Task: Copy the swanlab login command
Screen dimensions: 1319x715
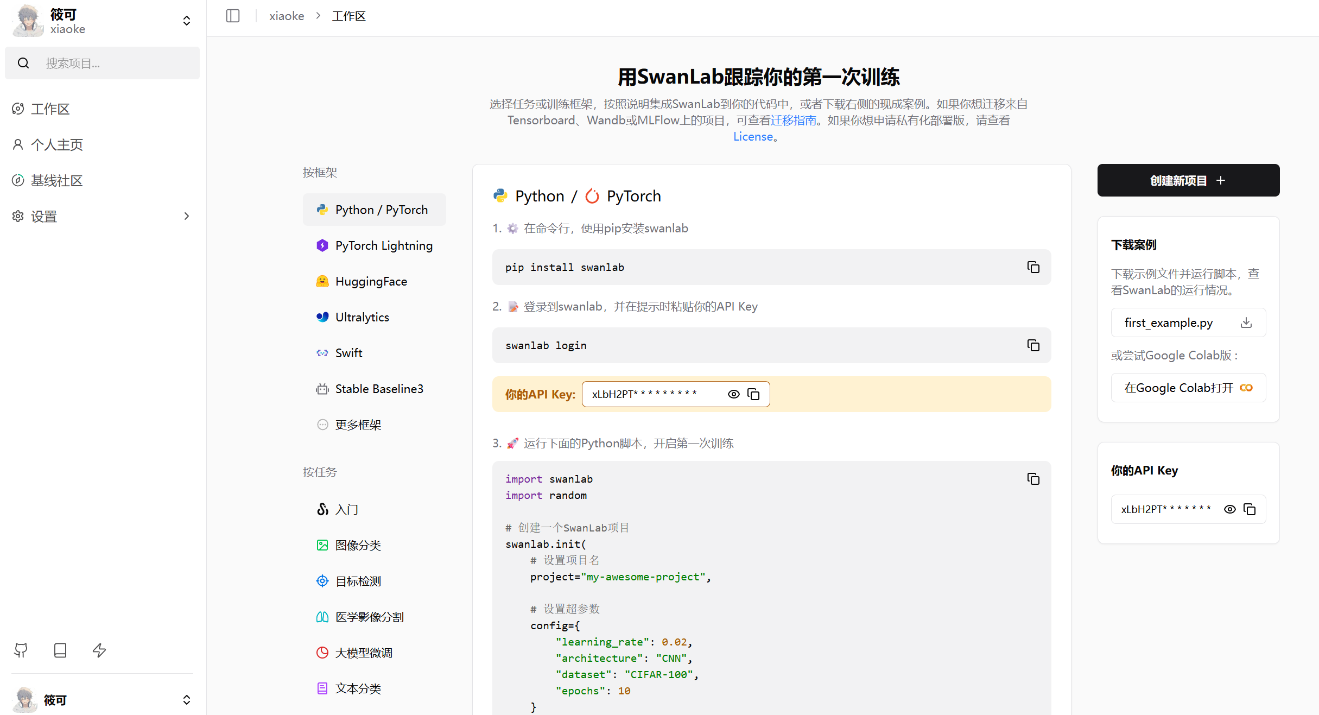Action: click(1033, 345)
